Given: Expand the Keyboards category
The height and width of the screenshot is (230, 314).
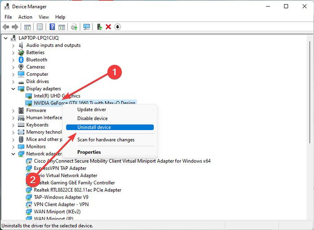Looking at the screenshot, I should click(x=13, y=125).
